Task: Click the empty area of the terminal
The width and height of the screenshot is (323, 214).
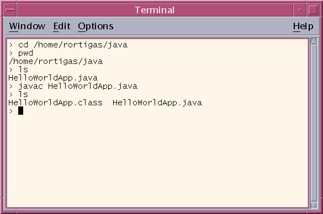Action: coord(157,160)
